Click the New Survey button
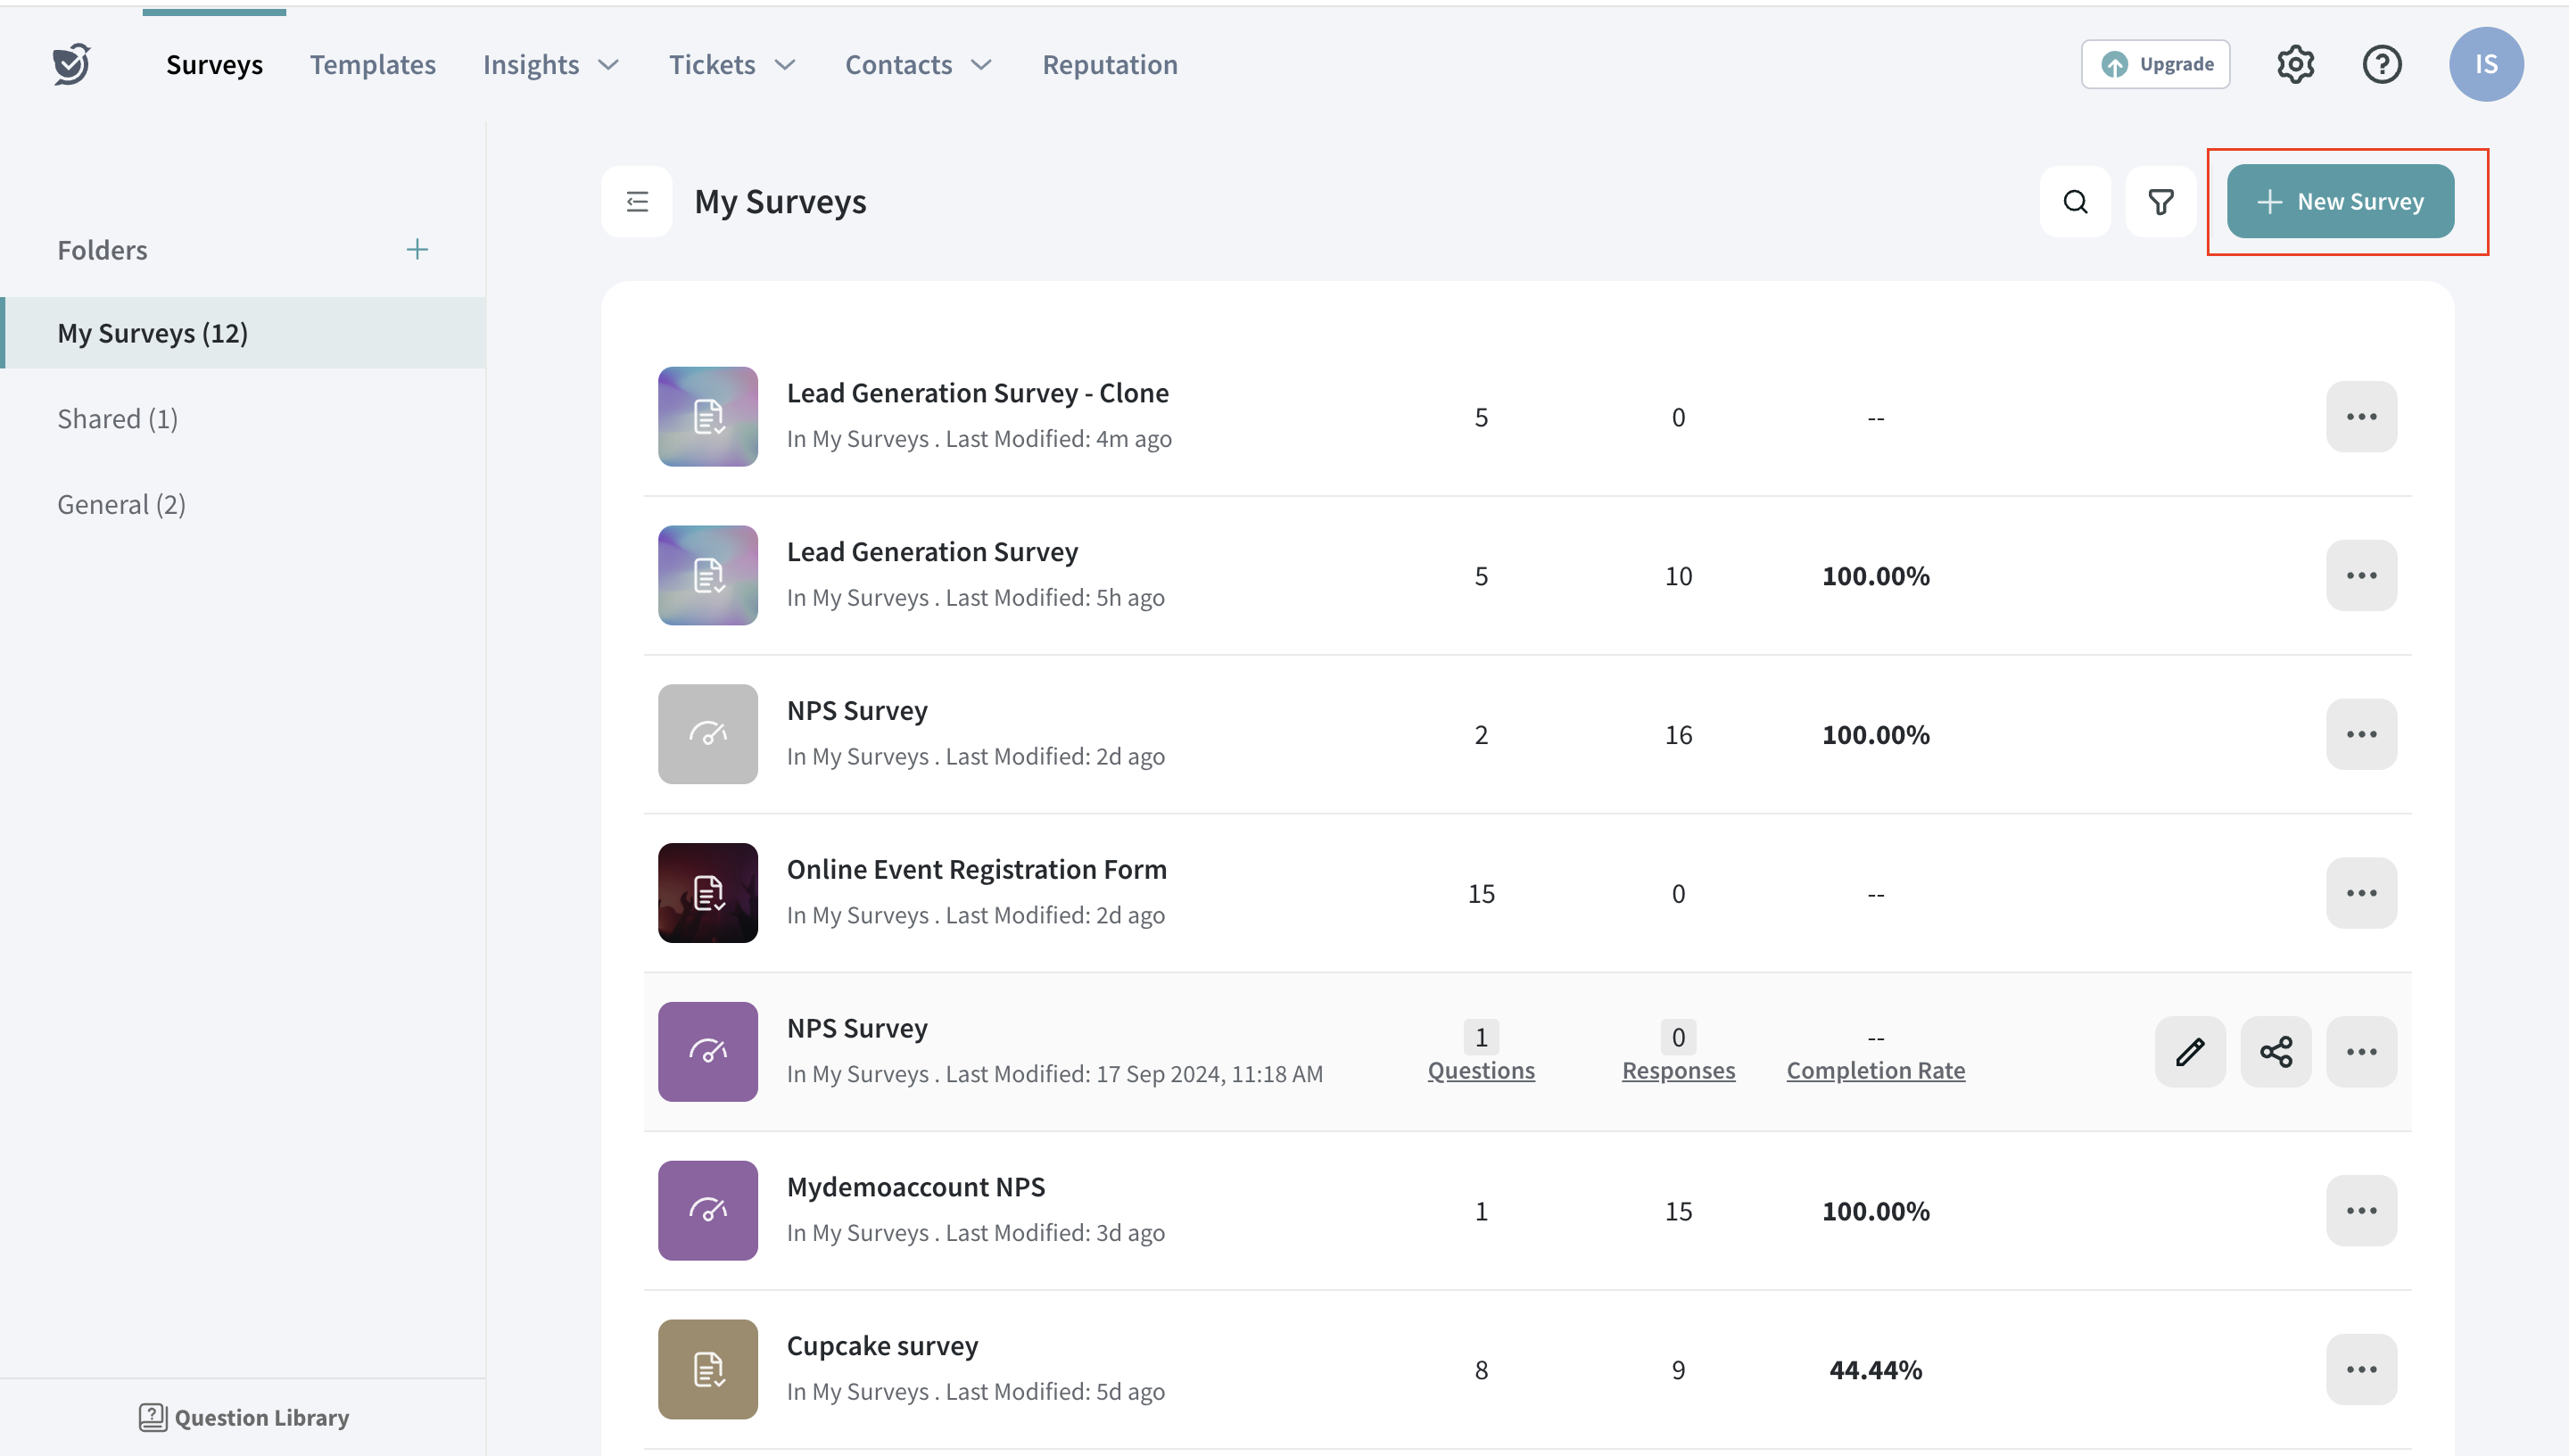The width and height of the screenshot is (2569, 1456). point(2339,202)
